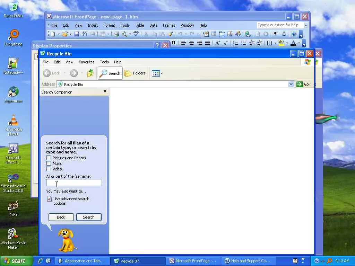Click the Find binoculars icon in FrontPage

85,34
